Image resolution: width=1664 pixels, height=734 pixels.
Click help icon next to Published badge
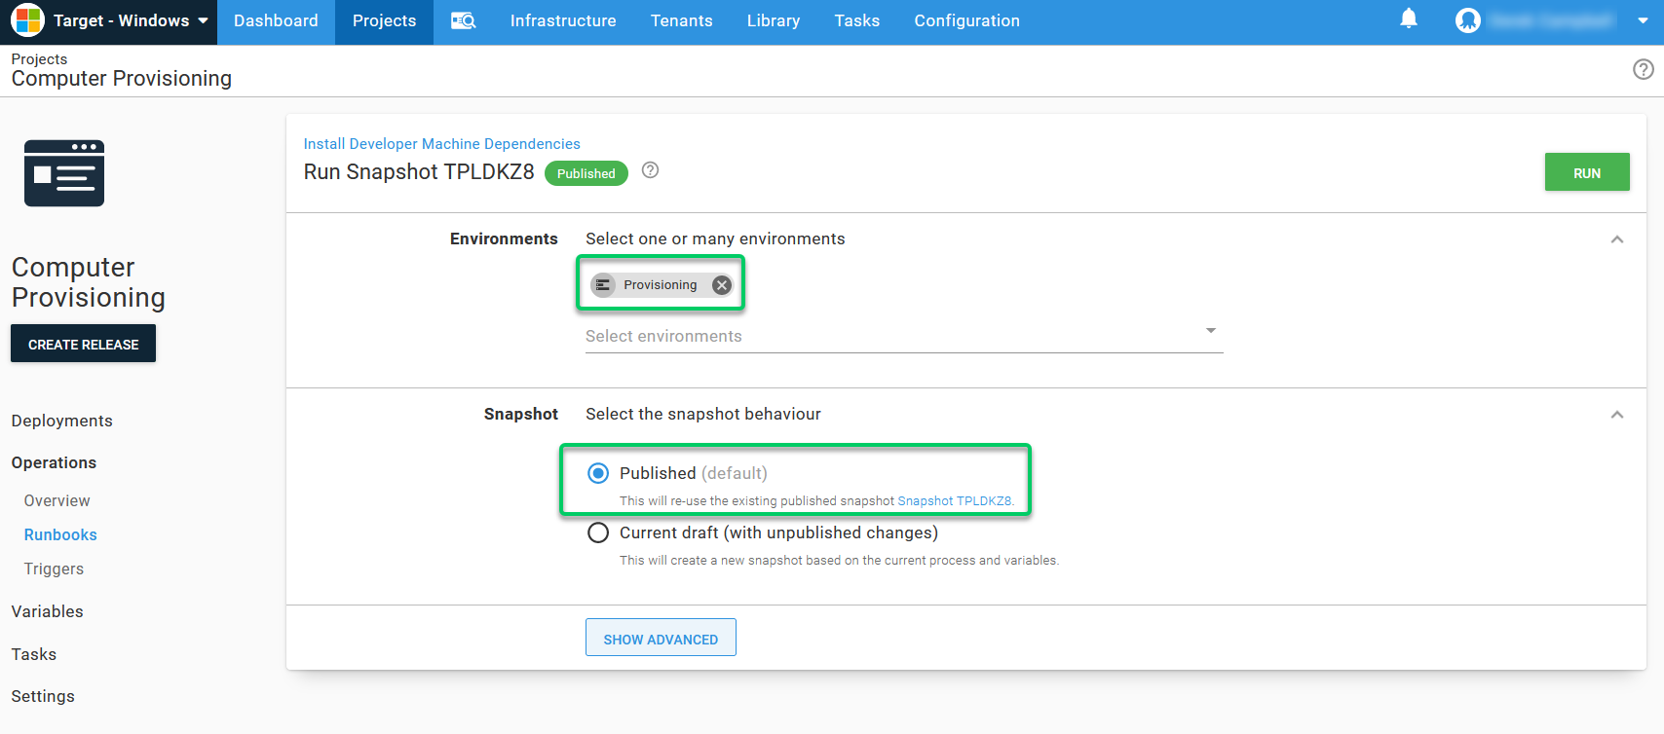(650, 170)
